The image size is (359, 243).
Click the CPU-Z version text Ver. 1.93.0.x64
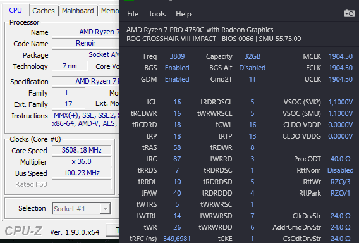[75, 232]
